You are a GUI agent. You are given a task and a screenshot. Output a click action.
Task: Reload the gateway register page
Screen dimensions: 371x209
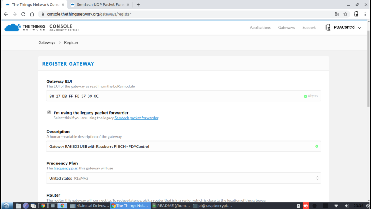click(23, 14)
